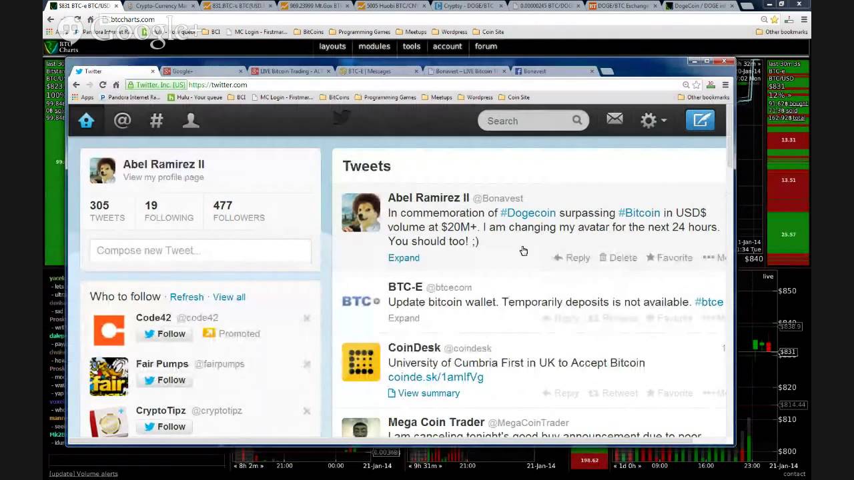
Task: Click the blue compose tweet button
Action: coord(701,120)
